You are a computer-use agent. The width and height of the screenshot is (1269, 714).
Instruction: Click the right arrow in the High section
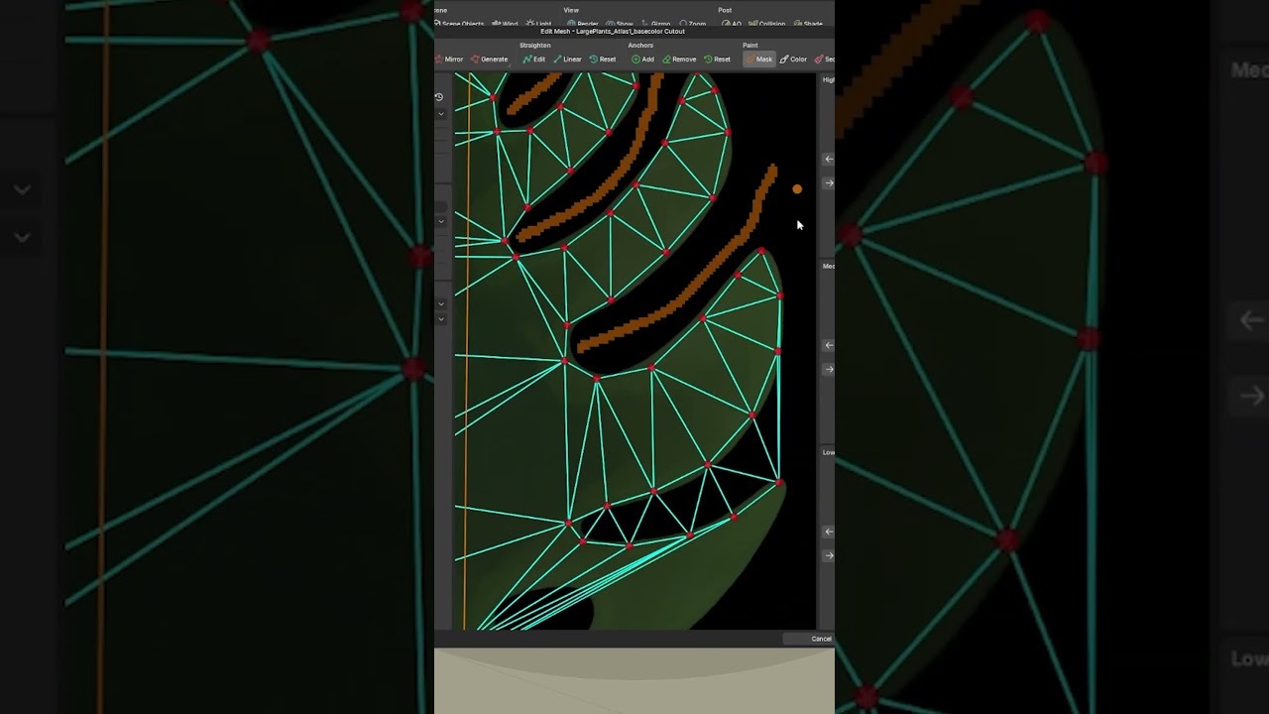[x=829, y=182]
